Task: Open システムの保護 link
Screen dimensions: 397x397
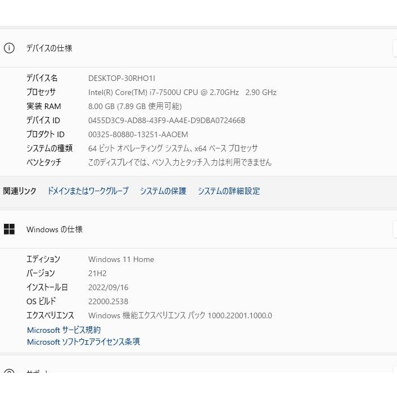Action: [163, 191]
